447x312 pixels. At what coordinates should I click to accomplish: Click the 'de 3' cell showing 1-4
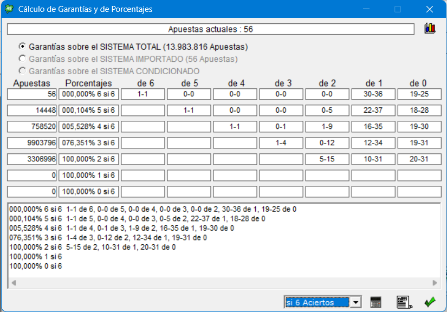(x=281, y=143)
